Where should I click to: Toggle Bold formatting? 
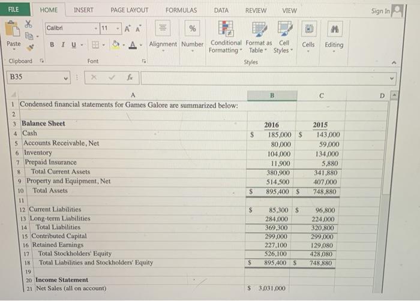[52, 45]
